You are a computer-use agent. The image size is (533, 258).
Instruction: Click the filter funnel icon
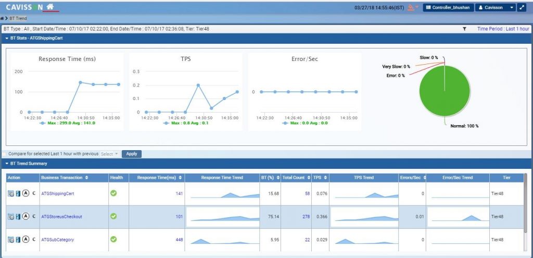(464, 29)
